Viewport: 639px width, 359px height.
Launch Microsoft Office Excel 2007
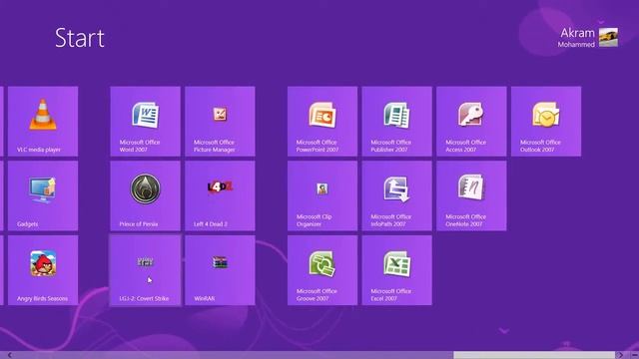(x=397, y=270)
